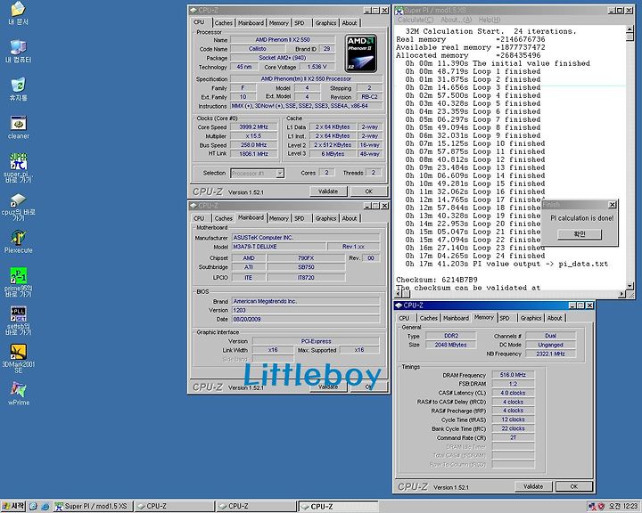Confirm the Finish dialog with 확인 button
Image resolution: width=642 pixels, height=513 pixels.
pyautogui.click(x=580, y=234)
